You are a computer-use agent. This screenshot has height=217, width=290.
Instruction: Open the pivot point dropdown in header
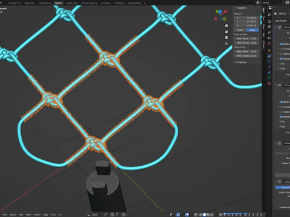point(106,215)
